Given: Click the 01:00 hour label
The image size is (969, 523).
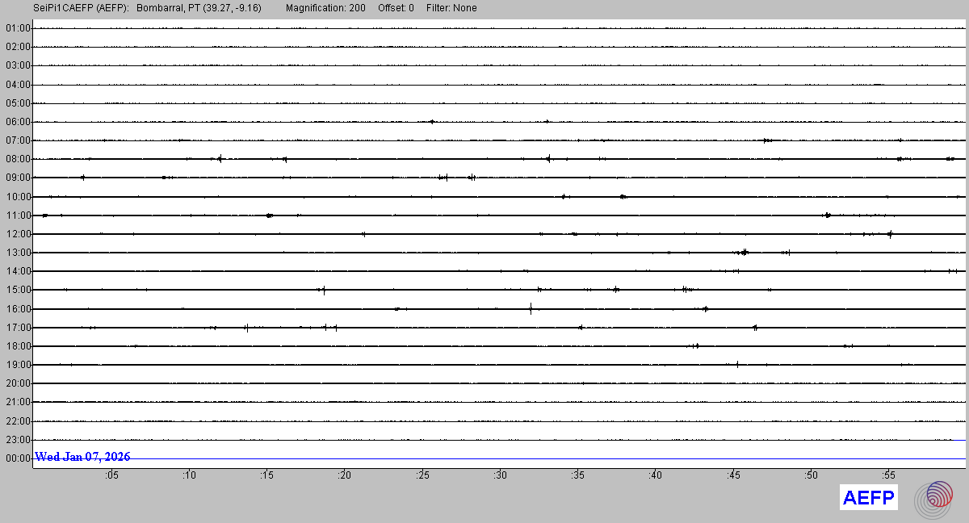Looking at the screenshot, I should (17, 28).
